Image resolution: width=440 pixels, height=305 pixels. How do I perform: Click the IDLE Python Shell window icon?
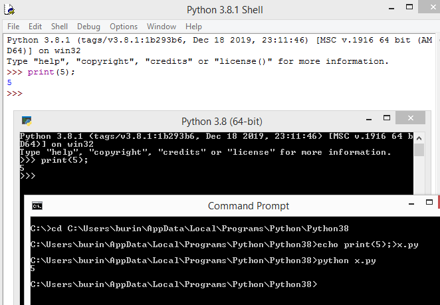point(9,10)
